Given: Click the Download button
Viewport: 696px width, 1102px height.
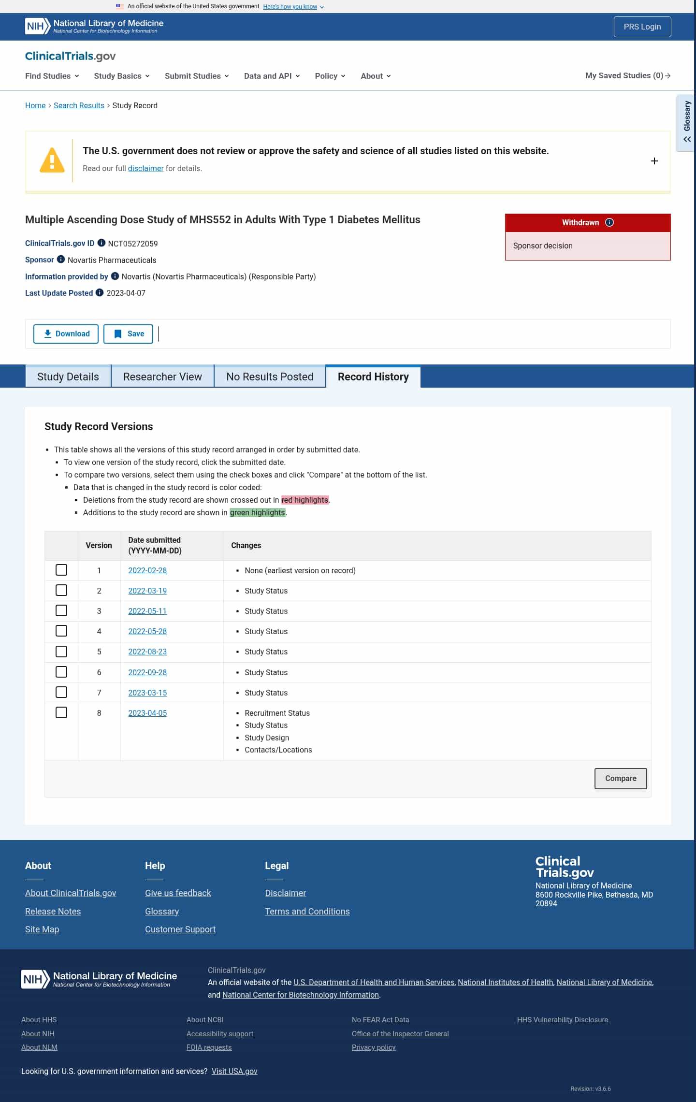Looking at the screenshot, I should [66, 334].
